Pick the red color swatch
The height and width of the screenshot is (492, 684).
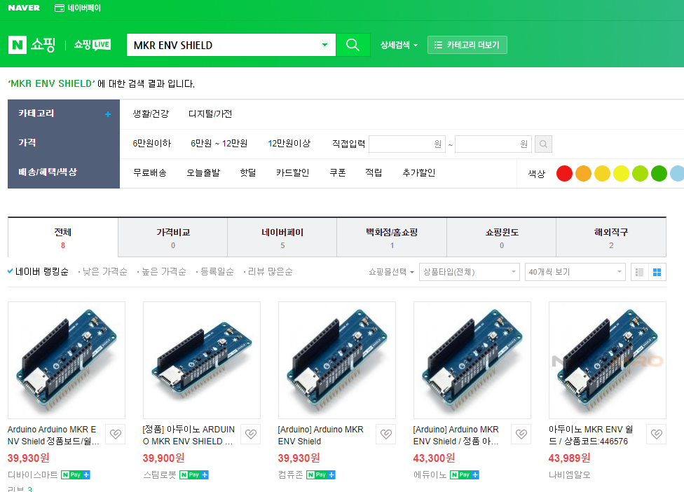tap(564, 173)
